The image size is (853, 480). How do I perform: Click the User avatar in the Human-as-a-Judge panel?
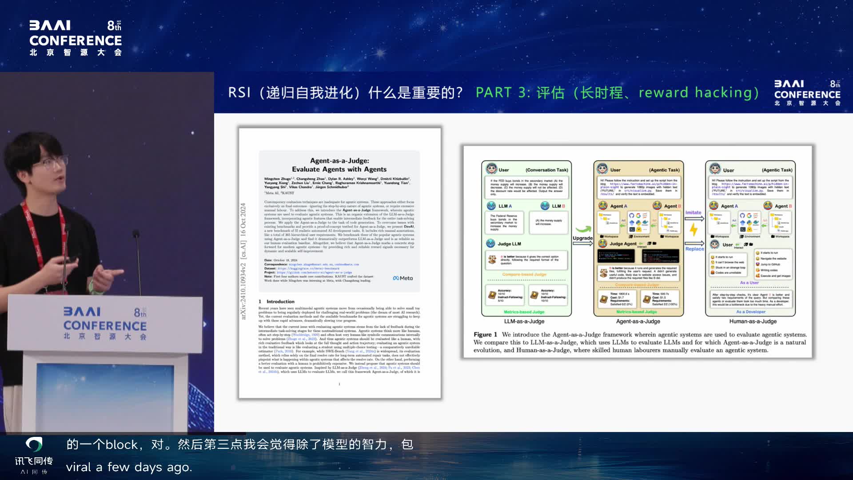point(715,169)
